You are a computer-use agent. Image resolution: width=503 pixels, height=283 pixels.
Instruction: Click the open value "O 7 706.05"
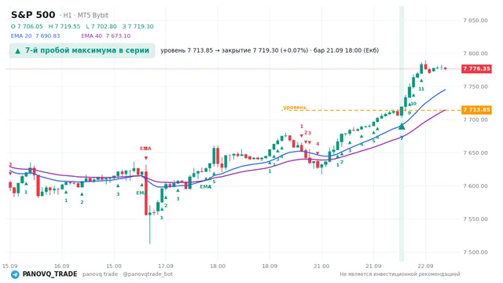[27, 27]
